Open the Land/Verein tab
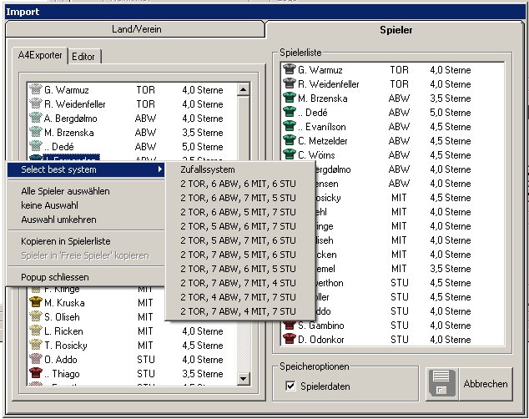The image size is (529, 419). pyautogui.click(x=136, y=29)
